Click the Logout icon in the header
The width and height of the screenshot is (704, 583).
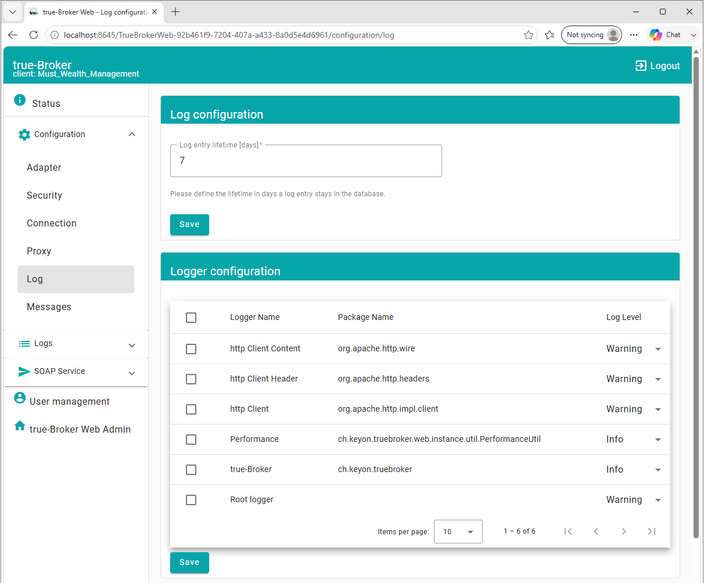pos(641,66)
